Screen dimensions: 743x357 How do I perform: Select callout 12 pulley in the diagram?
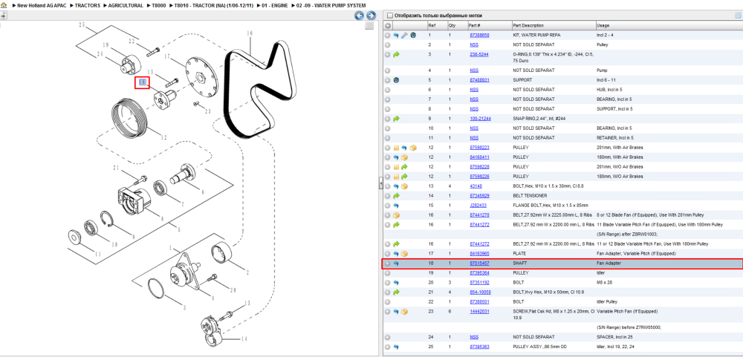pyautogui.click(x=163, y=138)
